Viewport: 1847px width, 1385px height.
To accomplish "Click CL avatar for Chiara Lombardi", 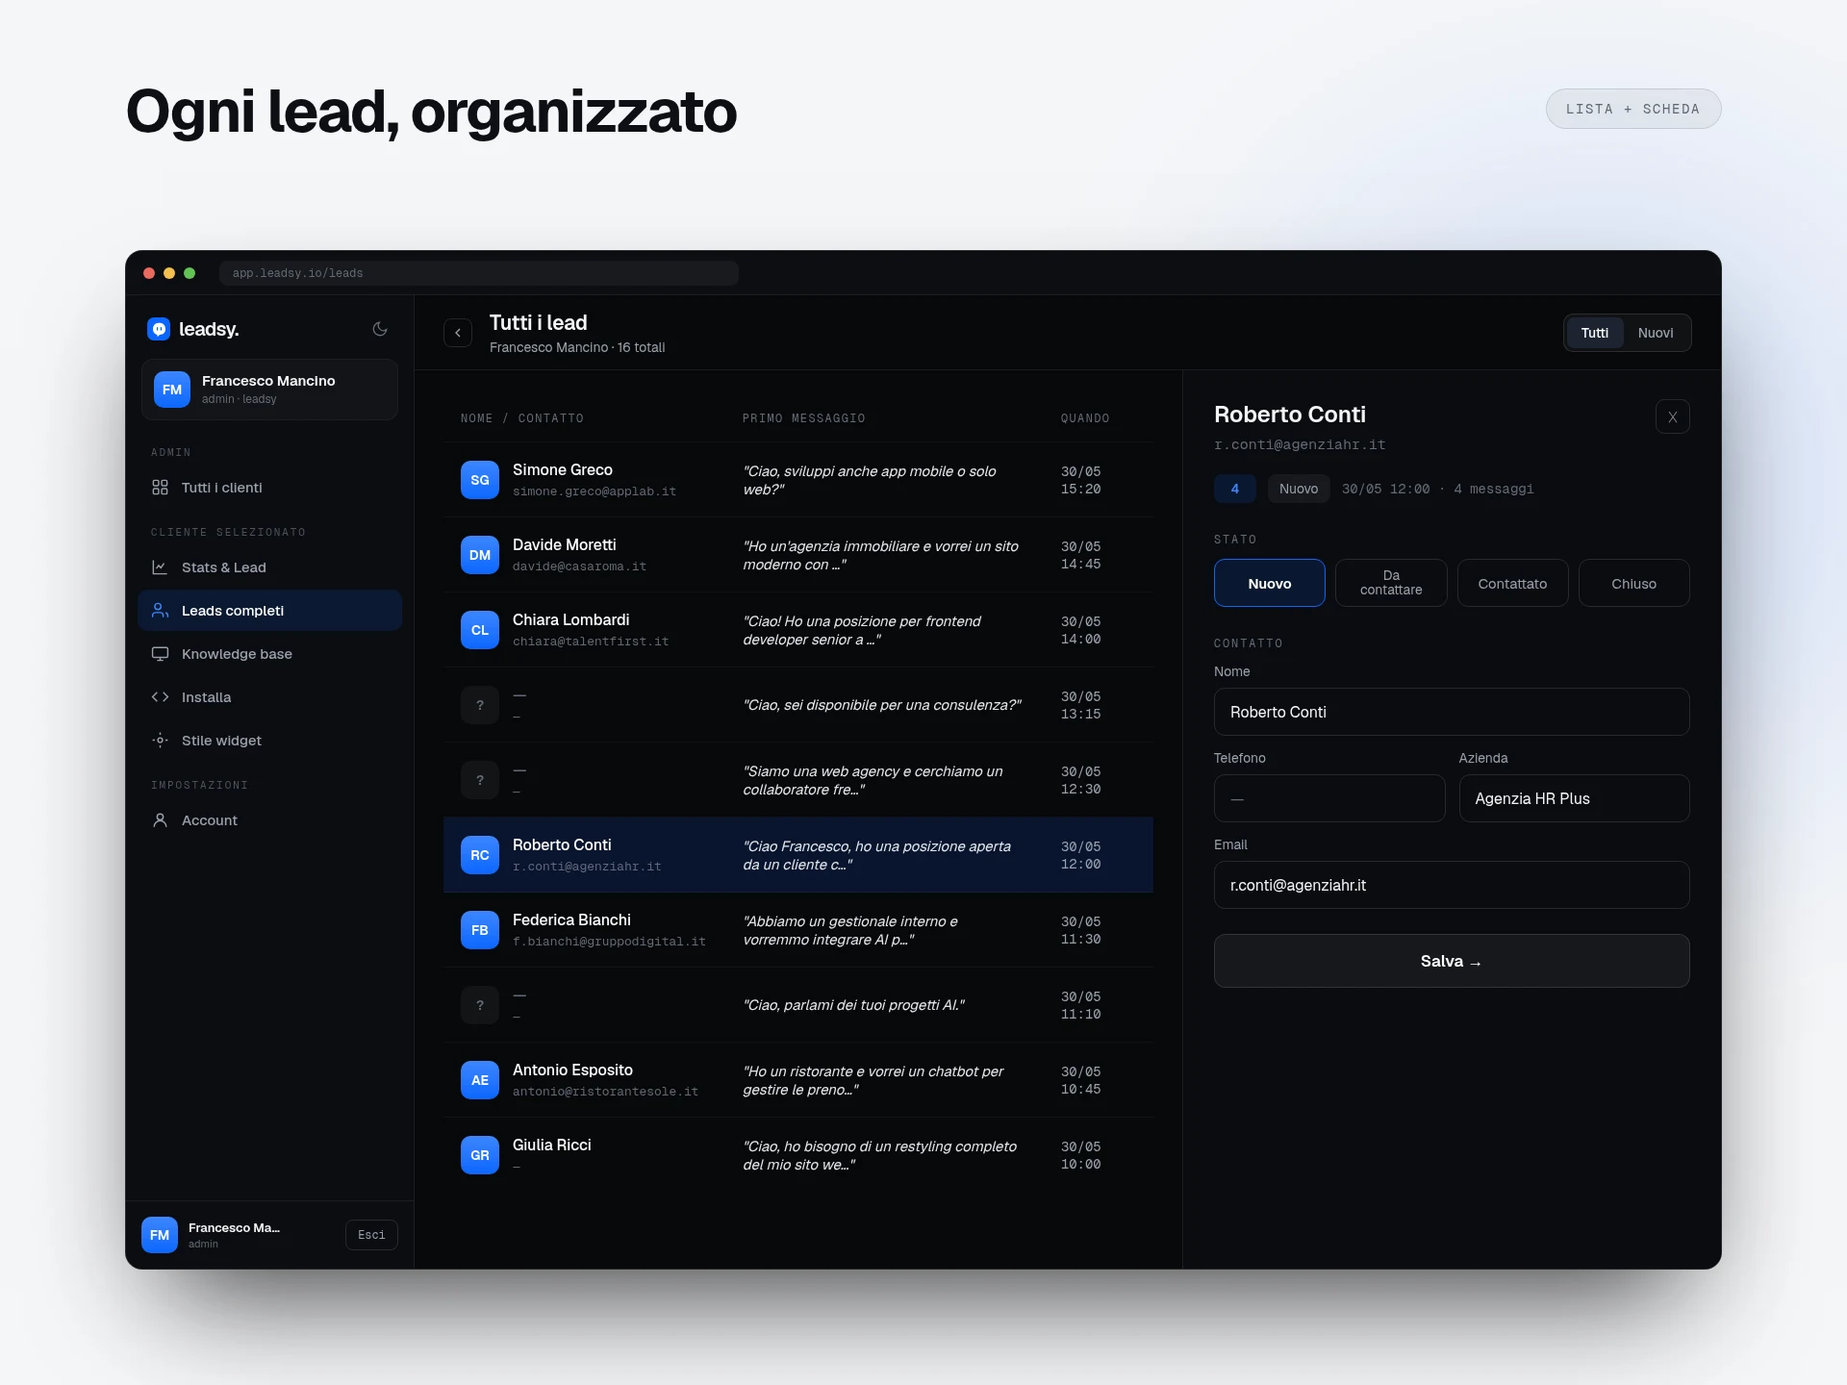I will [480, 630].
